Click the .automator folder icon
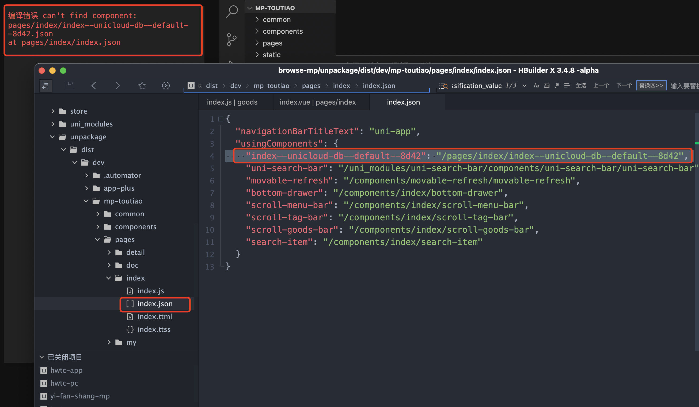This screenshot has height=407, width=699. [96, 175]
